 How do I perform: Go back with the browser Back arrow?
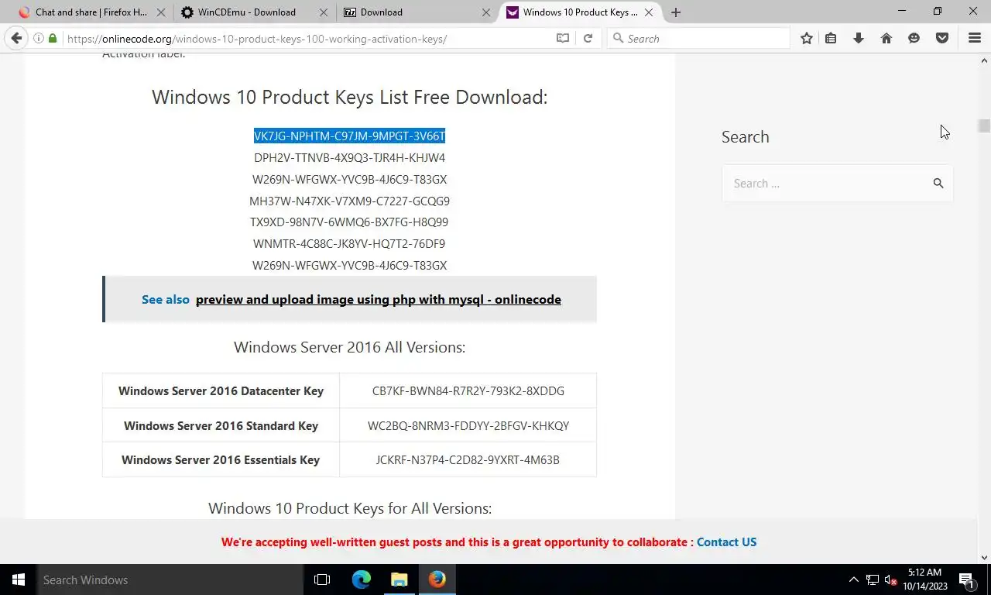pos(16,38)
